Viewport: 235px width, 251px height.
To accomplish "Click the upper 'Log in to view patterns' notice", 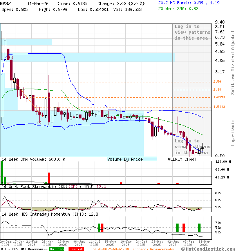I will pos(192,32).
